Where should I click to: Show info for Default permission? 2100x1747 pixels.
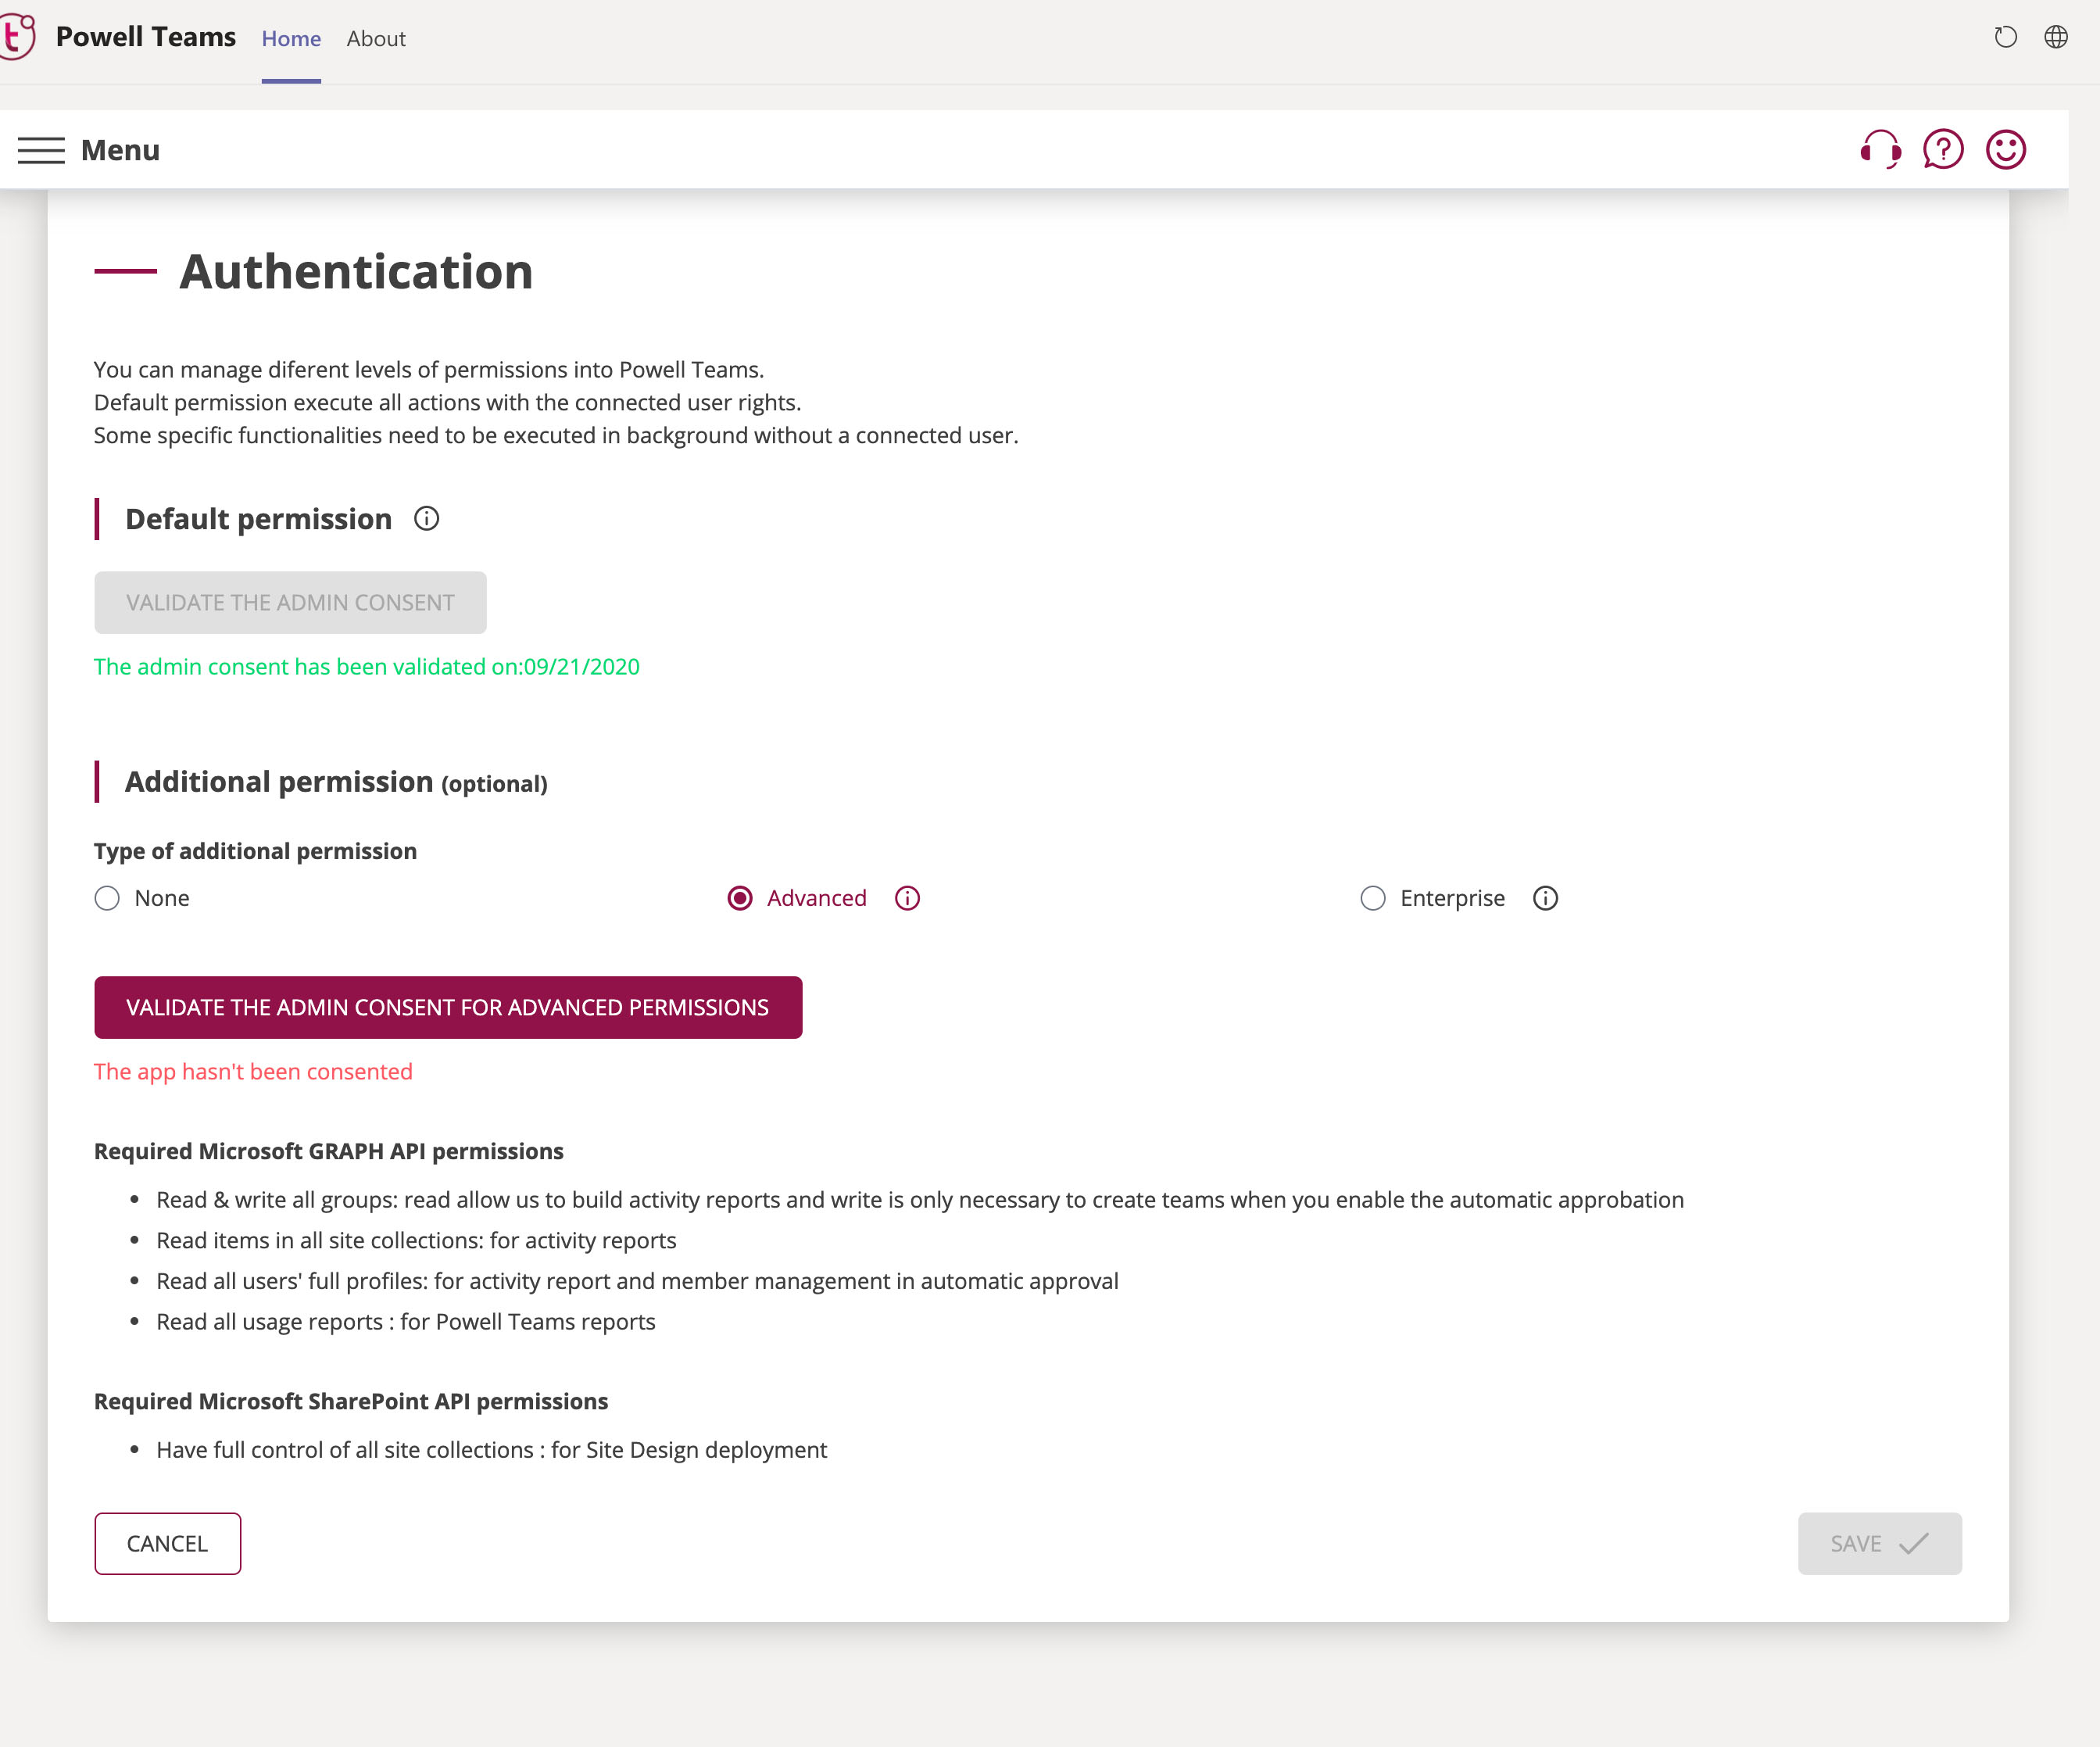pos(427,519)
